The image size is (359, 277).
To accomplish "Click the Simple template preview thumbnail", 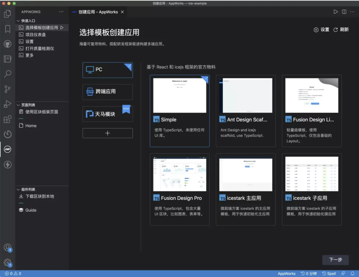I will pyautogui.click(x=180, y=95).
